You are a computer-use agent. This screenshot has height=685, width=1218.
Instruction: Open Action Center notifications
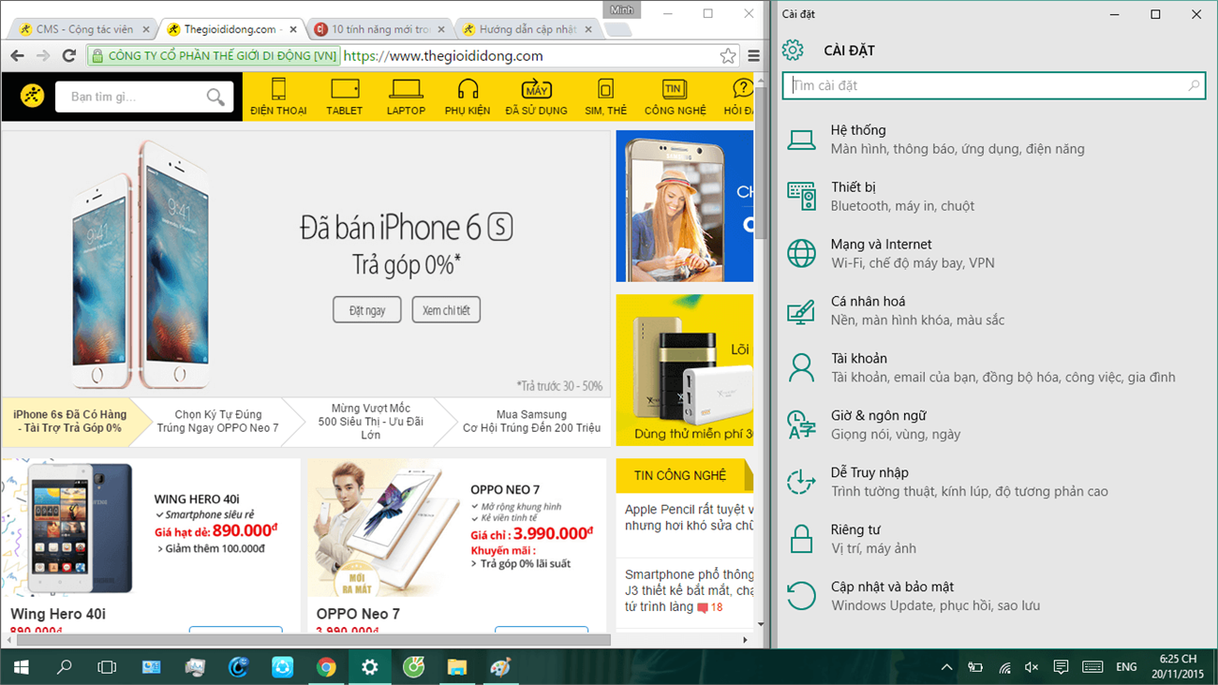(x=1061, y=667)
